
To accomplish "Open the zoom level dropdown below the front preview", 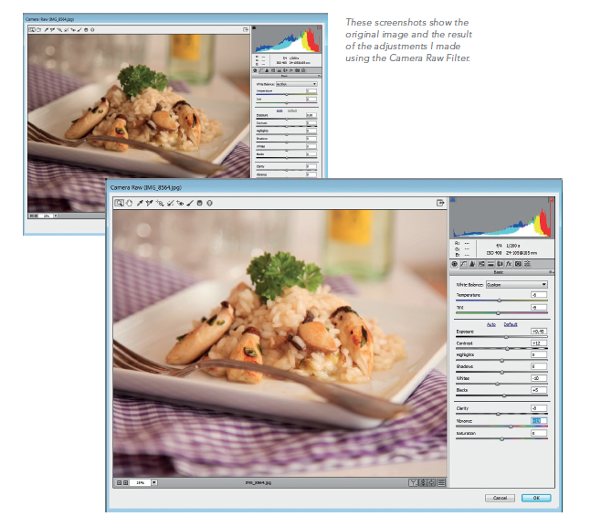I will coord(153,480).
